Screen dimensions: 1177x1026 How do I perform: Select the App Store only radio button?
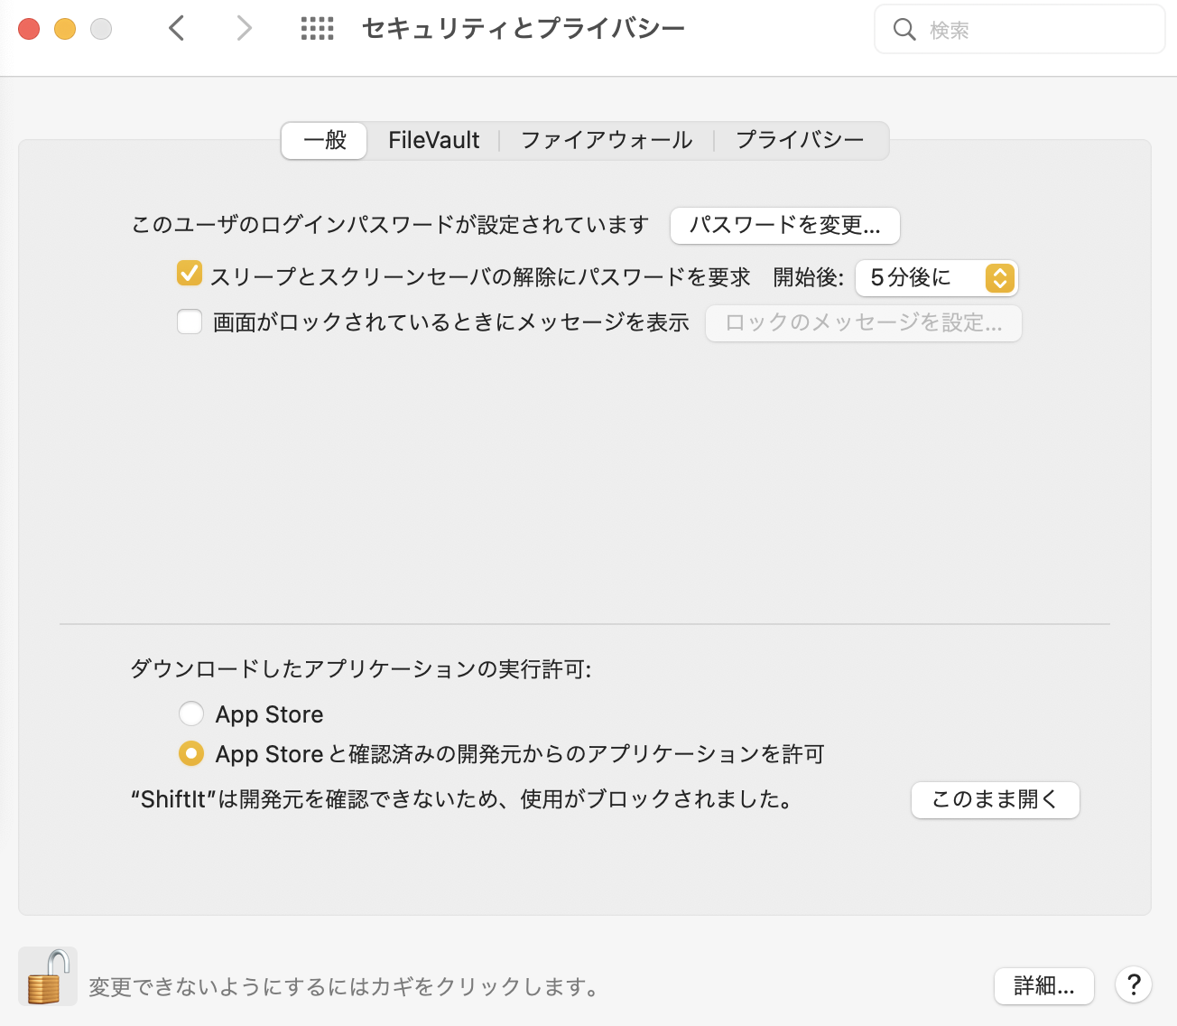191,714
